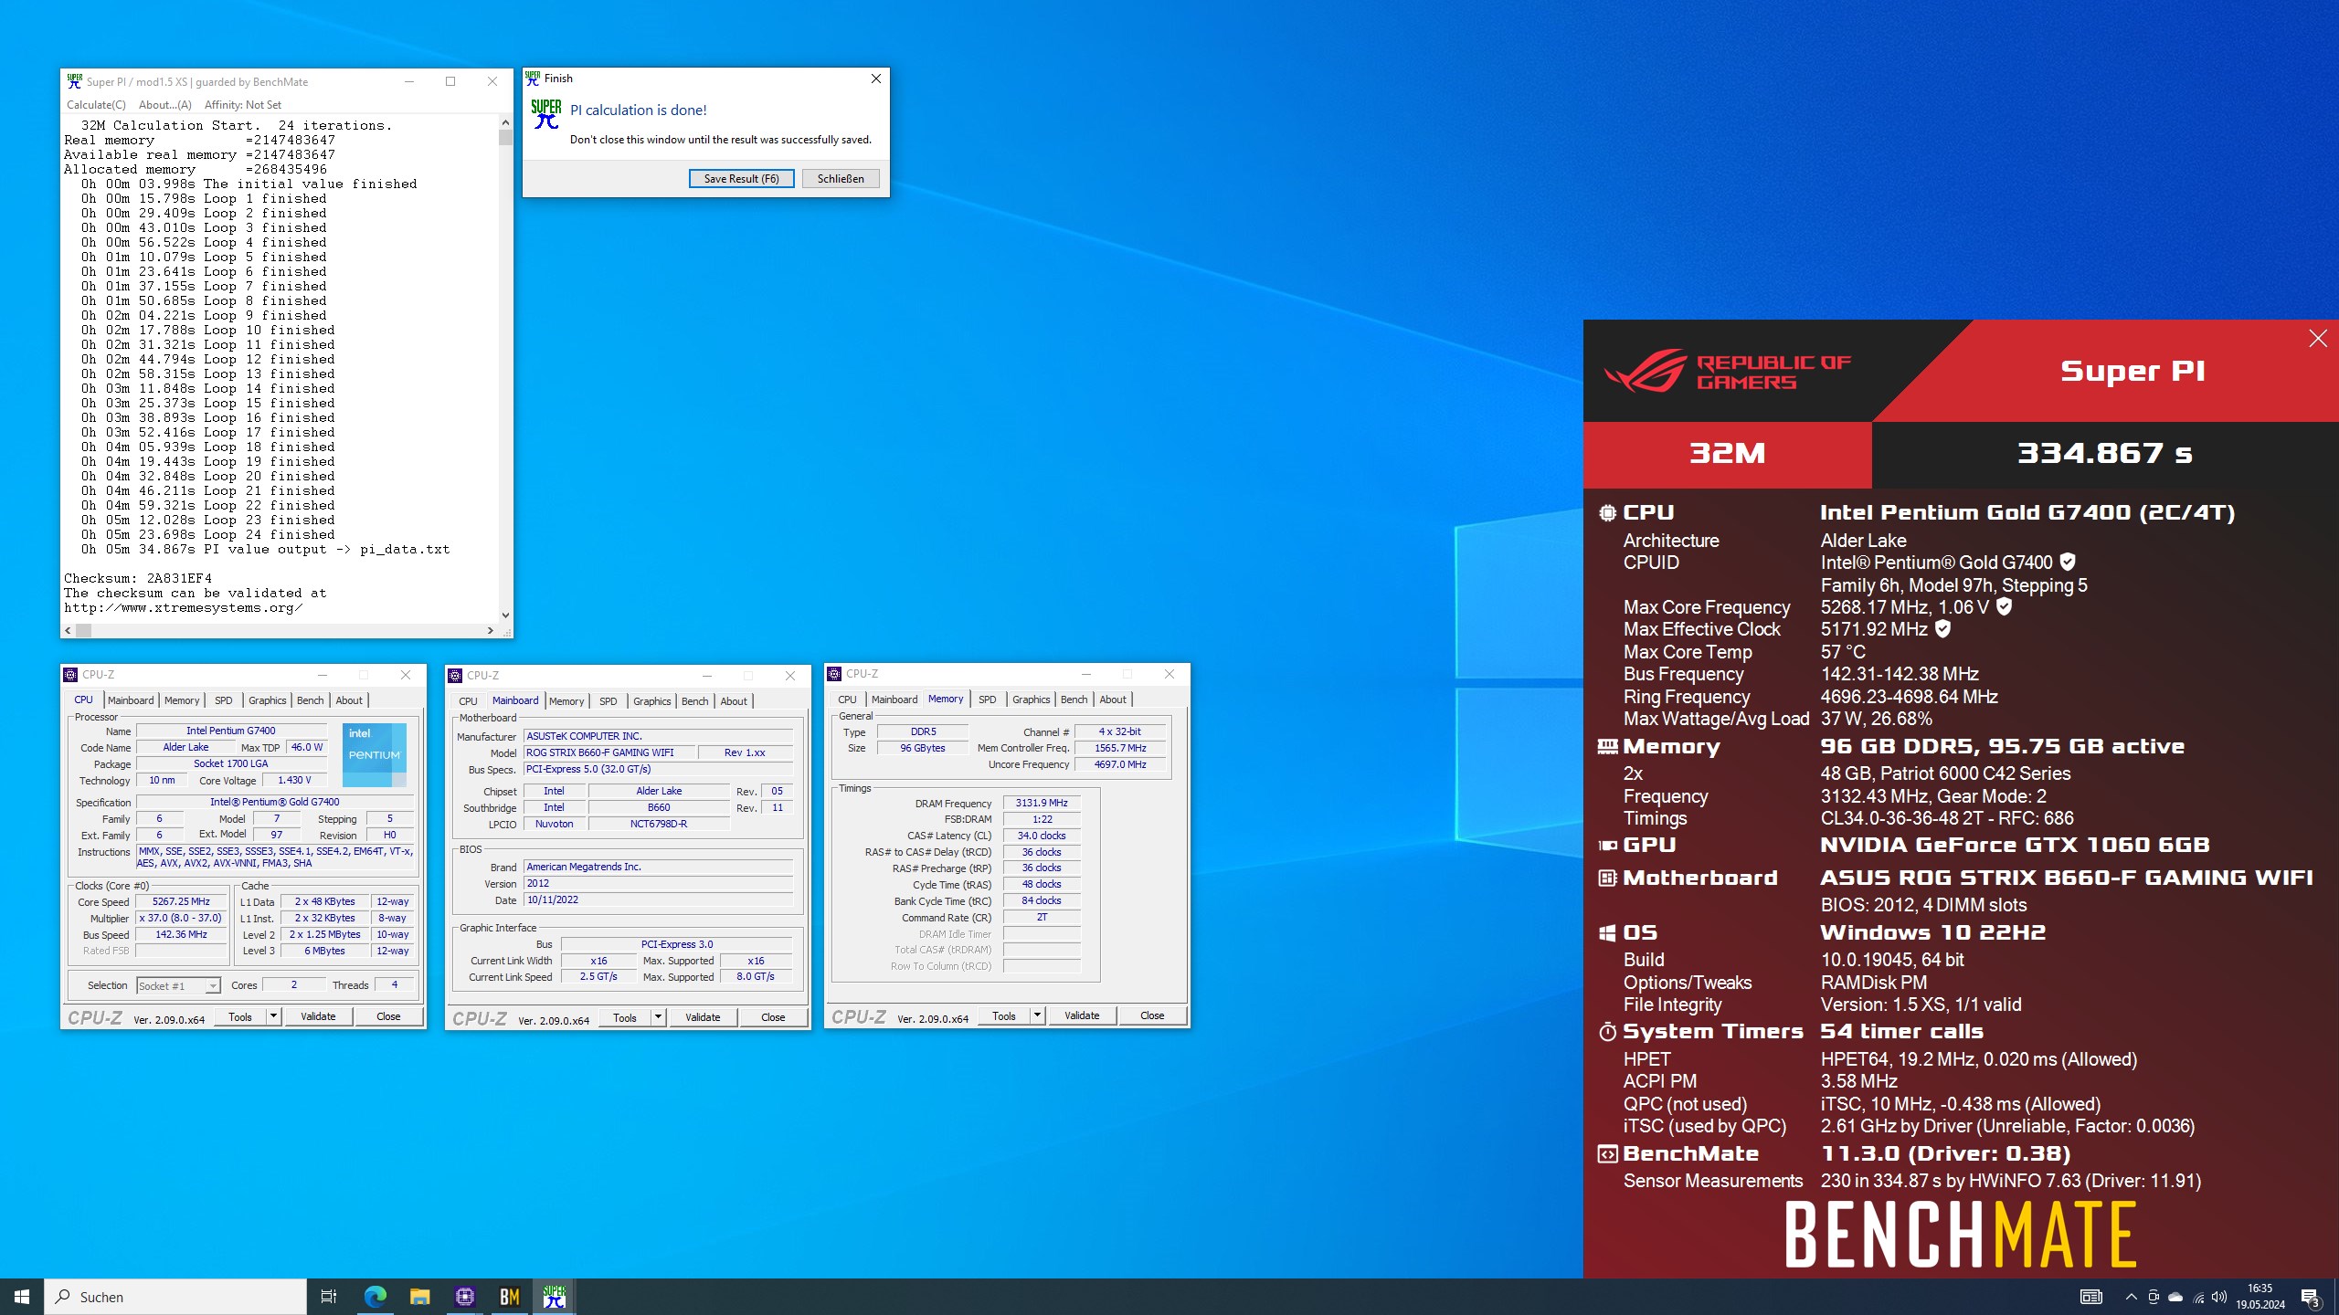Open File Explorer from the taskbar
This screenshot has height=1315, width=2339.
419,1297
